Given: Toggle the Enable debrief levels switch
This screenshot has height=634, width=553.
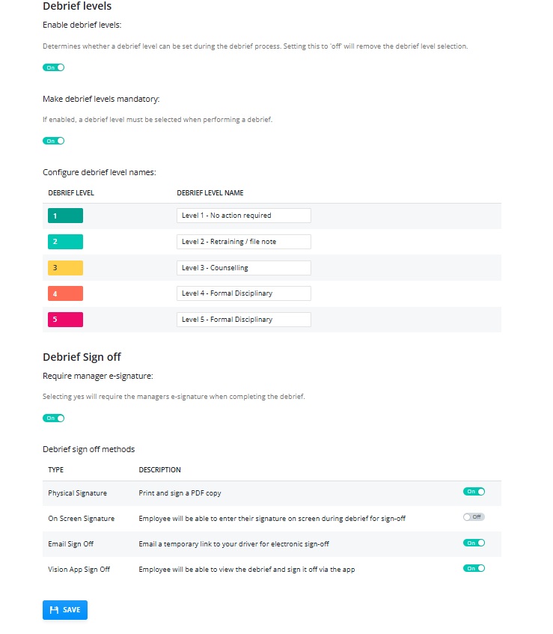Looking at the screenshot, I should 53,67.
